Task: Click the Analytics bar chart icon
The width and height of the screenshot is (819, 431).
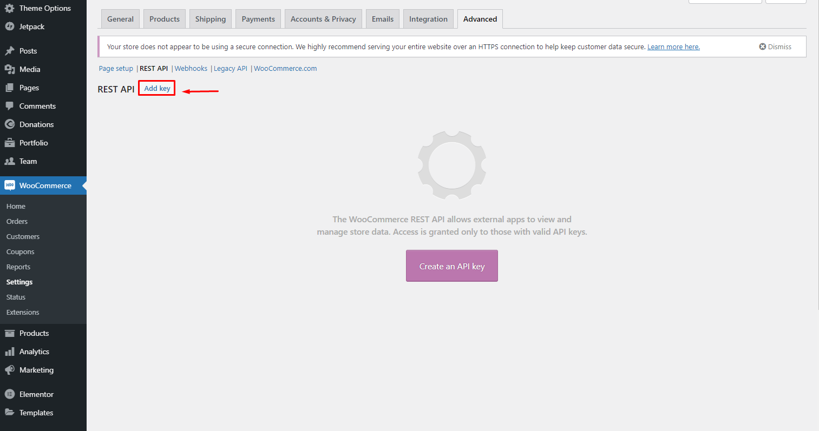Action: pyautogui.click(x=9, y=352)
